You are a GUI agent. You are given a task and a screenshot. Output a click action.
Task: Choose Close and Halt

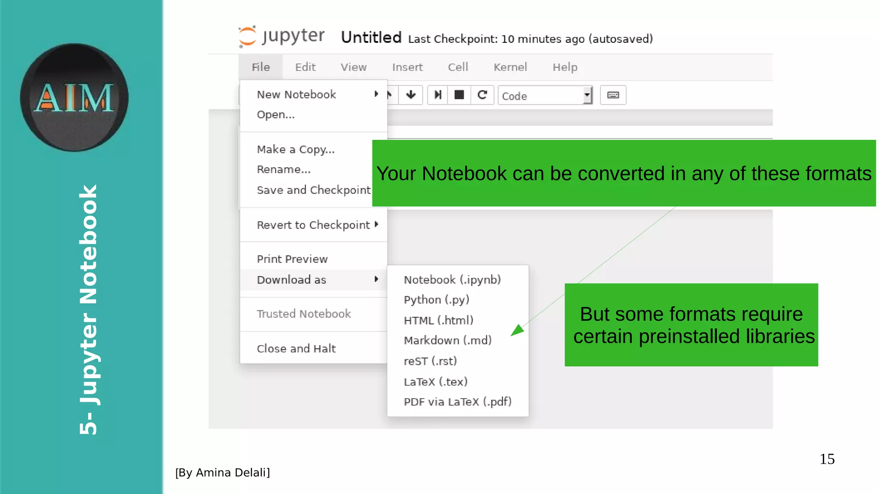[x=314, y=349]
